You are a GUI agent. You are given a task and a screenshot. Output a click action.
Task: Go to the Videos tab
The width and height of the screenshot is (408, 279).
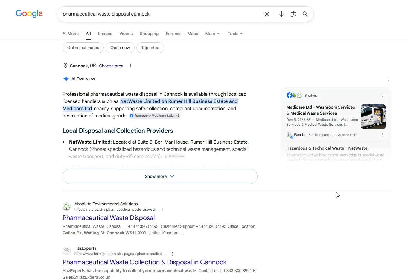pos(126,34)
